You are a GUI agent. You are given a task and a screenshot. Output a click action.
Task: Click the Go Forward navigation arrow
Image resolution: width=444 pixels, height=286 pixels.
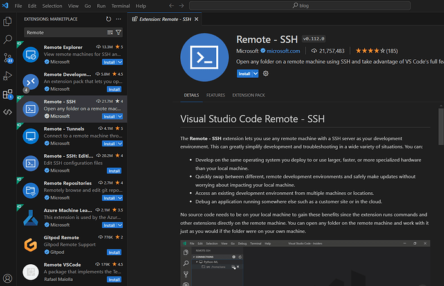181,6
